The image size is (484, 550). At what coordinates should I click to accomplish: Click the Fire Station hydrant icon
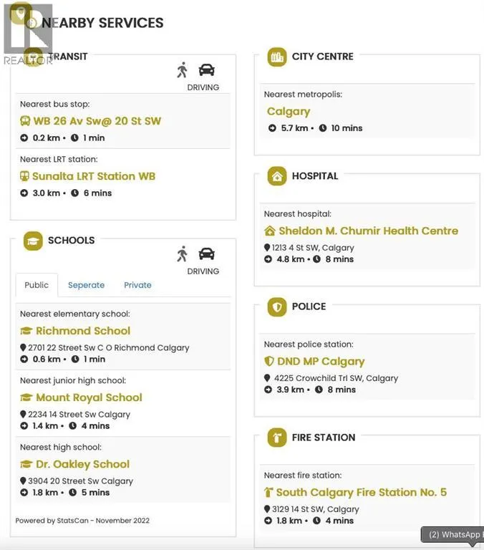click(276, 438)
